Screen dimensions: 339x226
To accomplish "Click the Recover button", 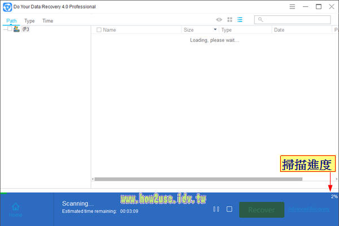I will tap(262, 210).
